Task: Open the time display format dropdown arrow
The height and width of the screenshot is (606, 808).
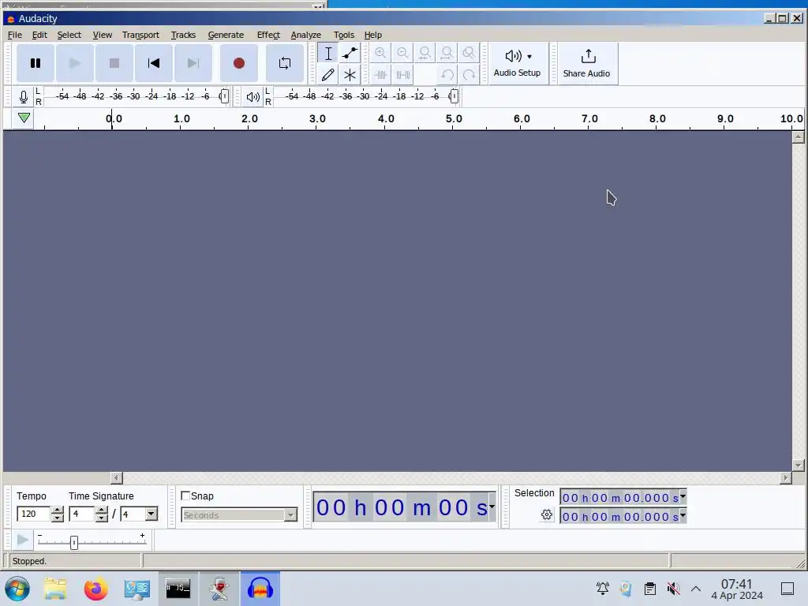Action: 492,507
